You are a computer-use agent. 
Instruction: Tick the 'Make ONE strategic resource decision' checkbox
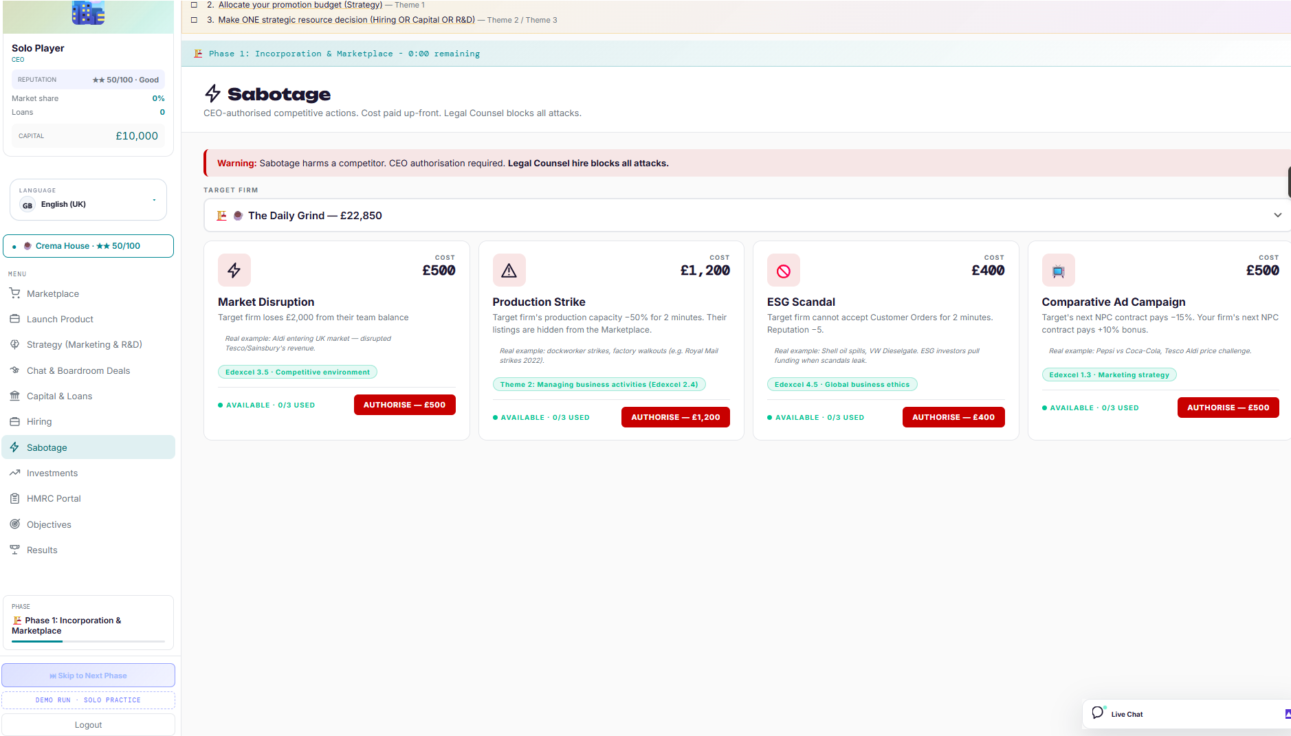tap(195, 20)
